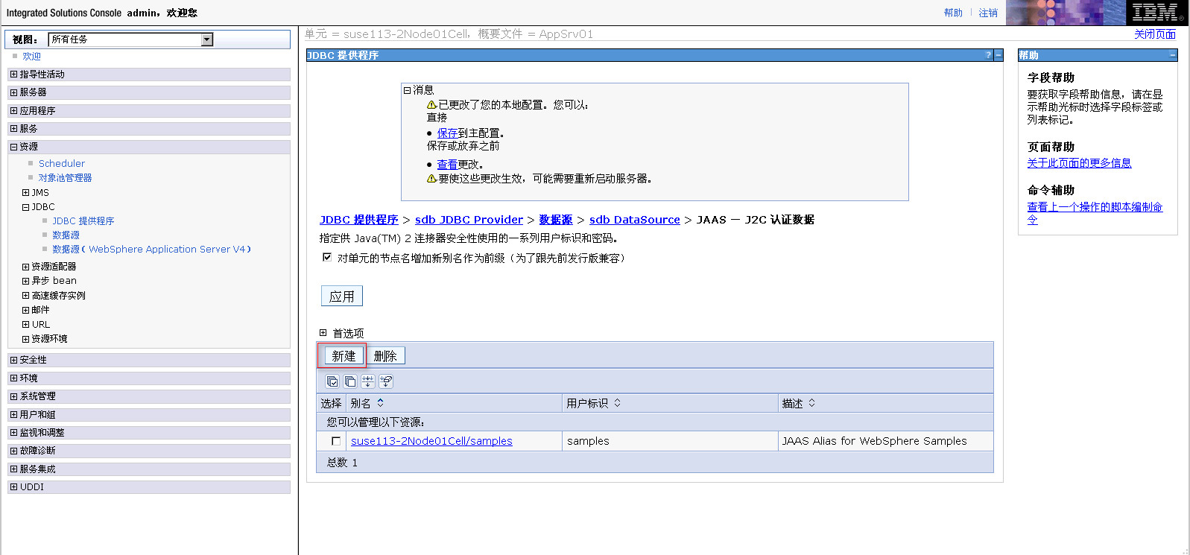Expand the 用户和组 section

(13, 415)
